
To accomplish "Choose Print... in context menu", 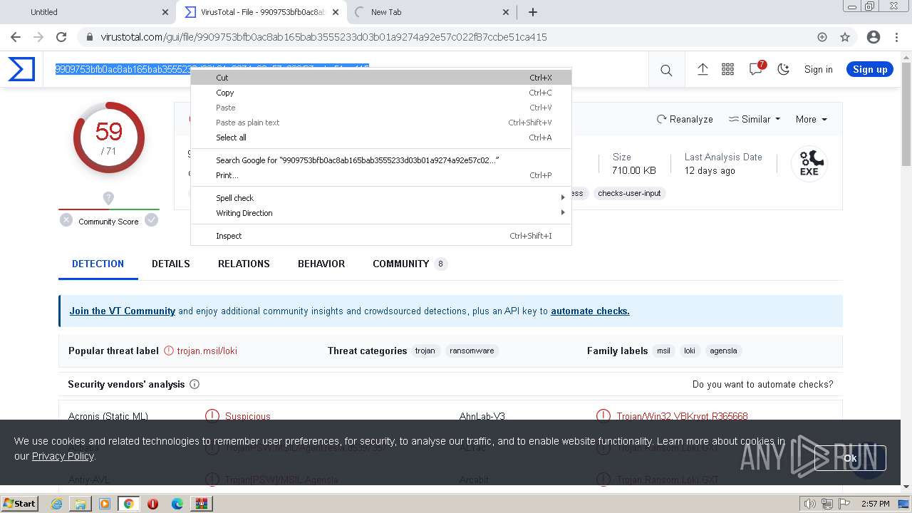I will pos(381,175).
